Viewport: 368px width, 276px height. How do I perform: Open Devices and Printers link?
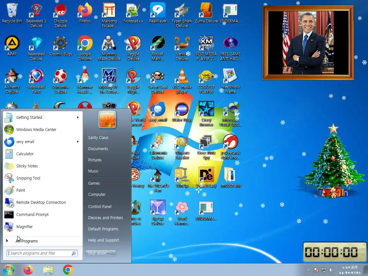pyautogui.click(x=106, y=218)
